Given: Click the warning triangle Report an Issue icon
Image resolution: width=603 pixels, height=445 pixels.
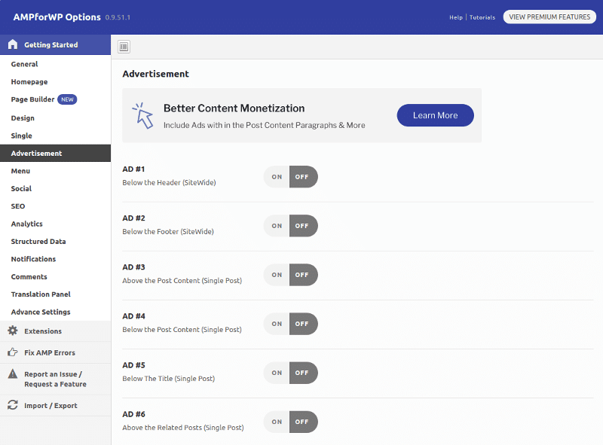Looking at the screenshot, I should pos(13,373).
